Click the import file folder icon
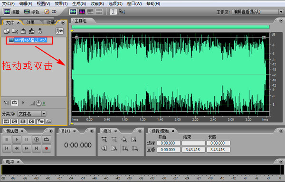 7,31
